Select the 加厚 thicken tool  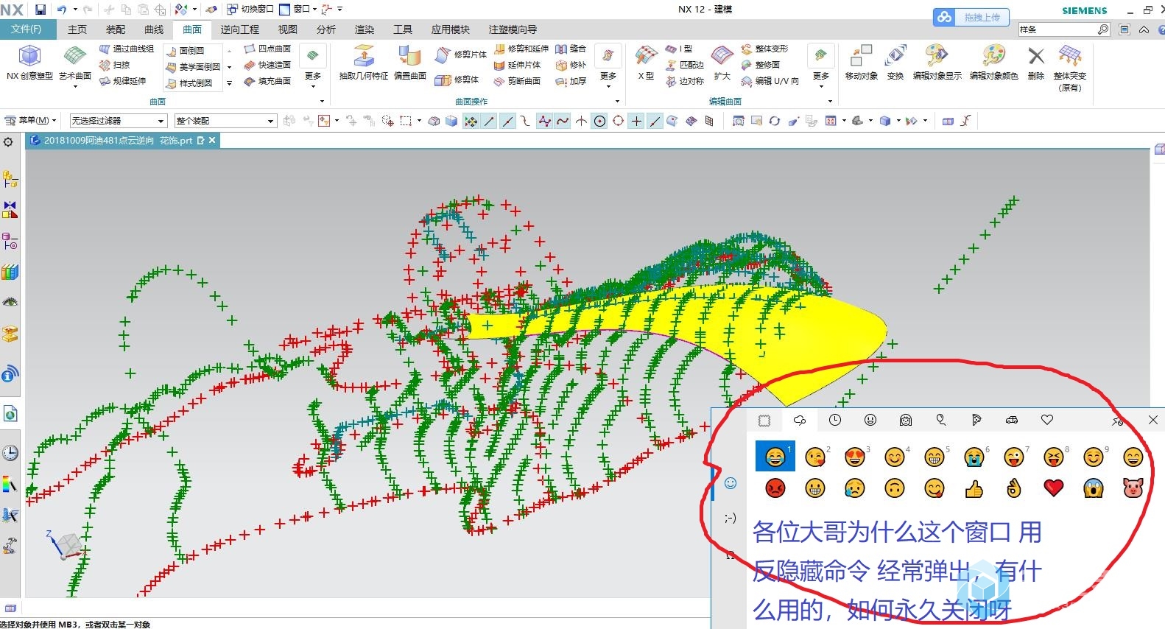(x=571, y=81)
